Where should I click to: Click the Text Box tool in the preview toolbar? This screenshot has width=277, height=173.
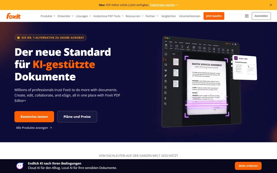[x=204, y=49]
